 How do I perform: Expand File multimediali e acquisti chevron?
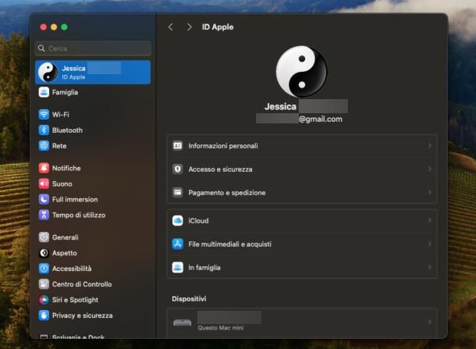tap(429, 244)
